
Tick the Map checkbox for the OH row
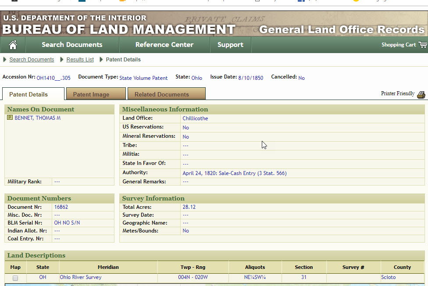coord(15,278)
